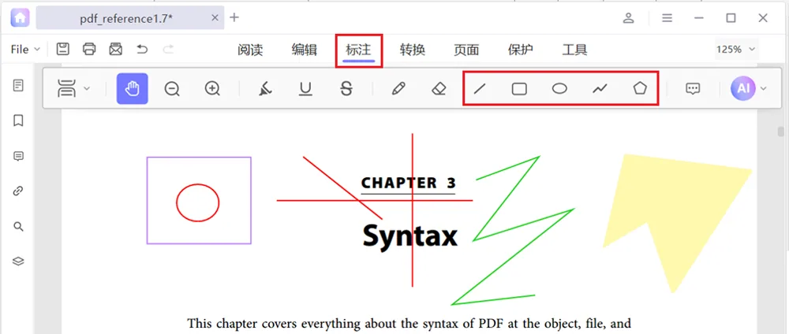
Task: Select the Pencil drawing tool
Action: (x=398, y=89)
